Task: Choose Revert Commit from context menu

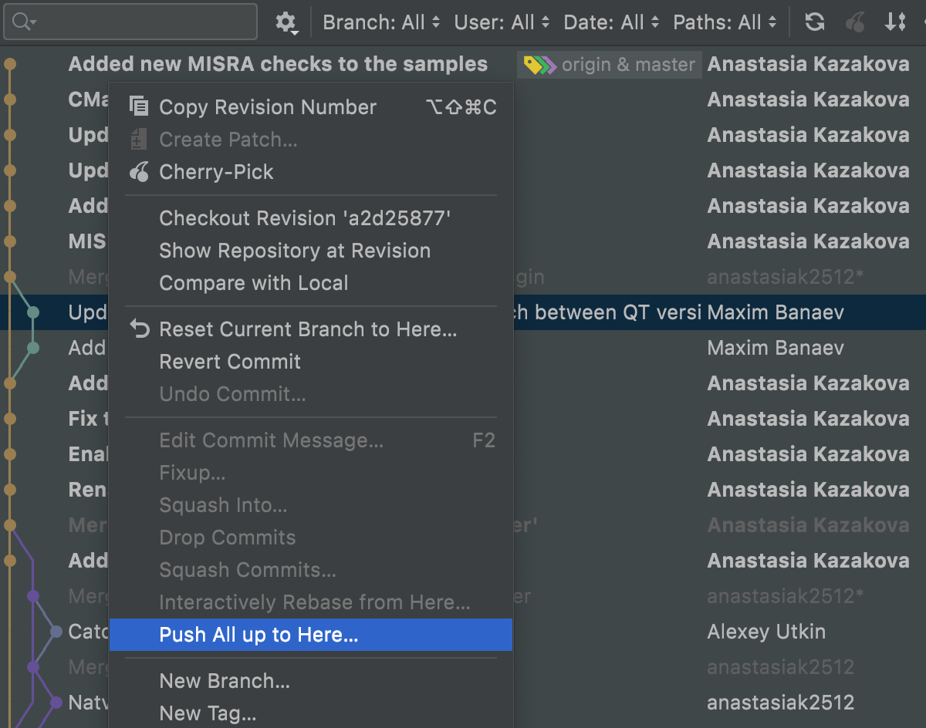Action: (x=311, y=362)
